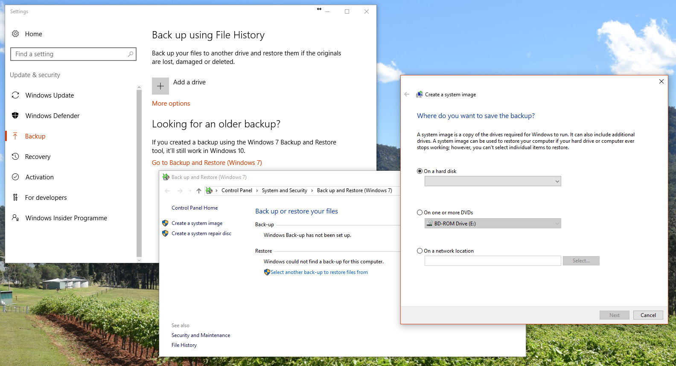Click the Backup and Restore window title icon
Viewport: 676px width, 366px height.
click(x=166, y=177)
